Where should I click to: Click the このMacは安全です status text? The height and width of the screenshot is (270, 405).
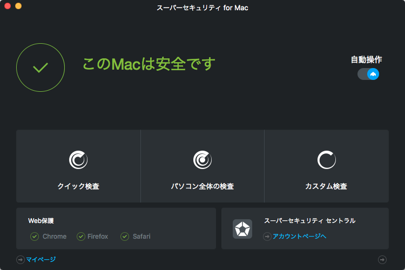pos(149,64)
